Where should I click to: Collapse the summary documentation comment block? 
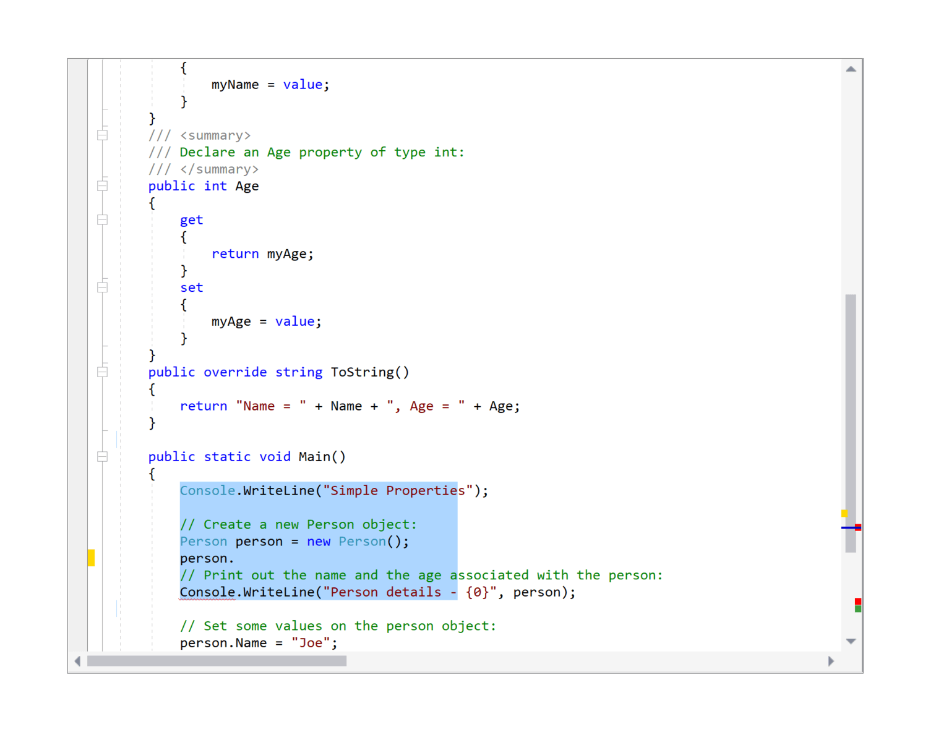click(102, 135)
